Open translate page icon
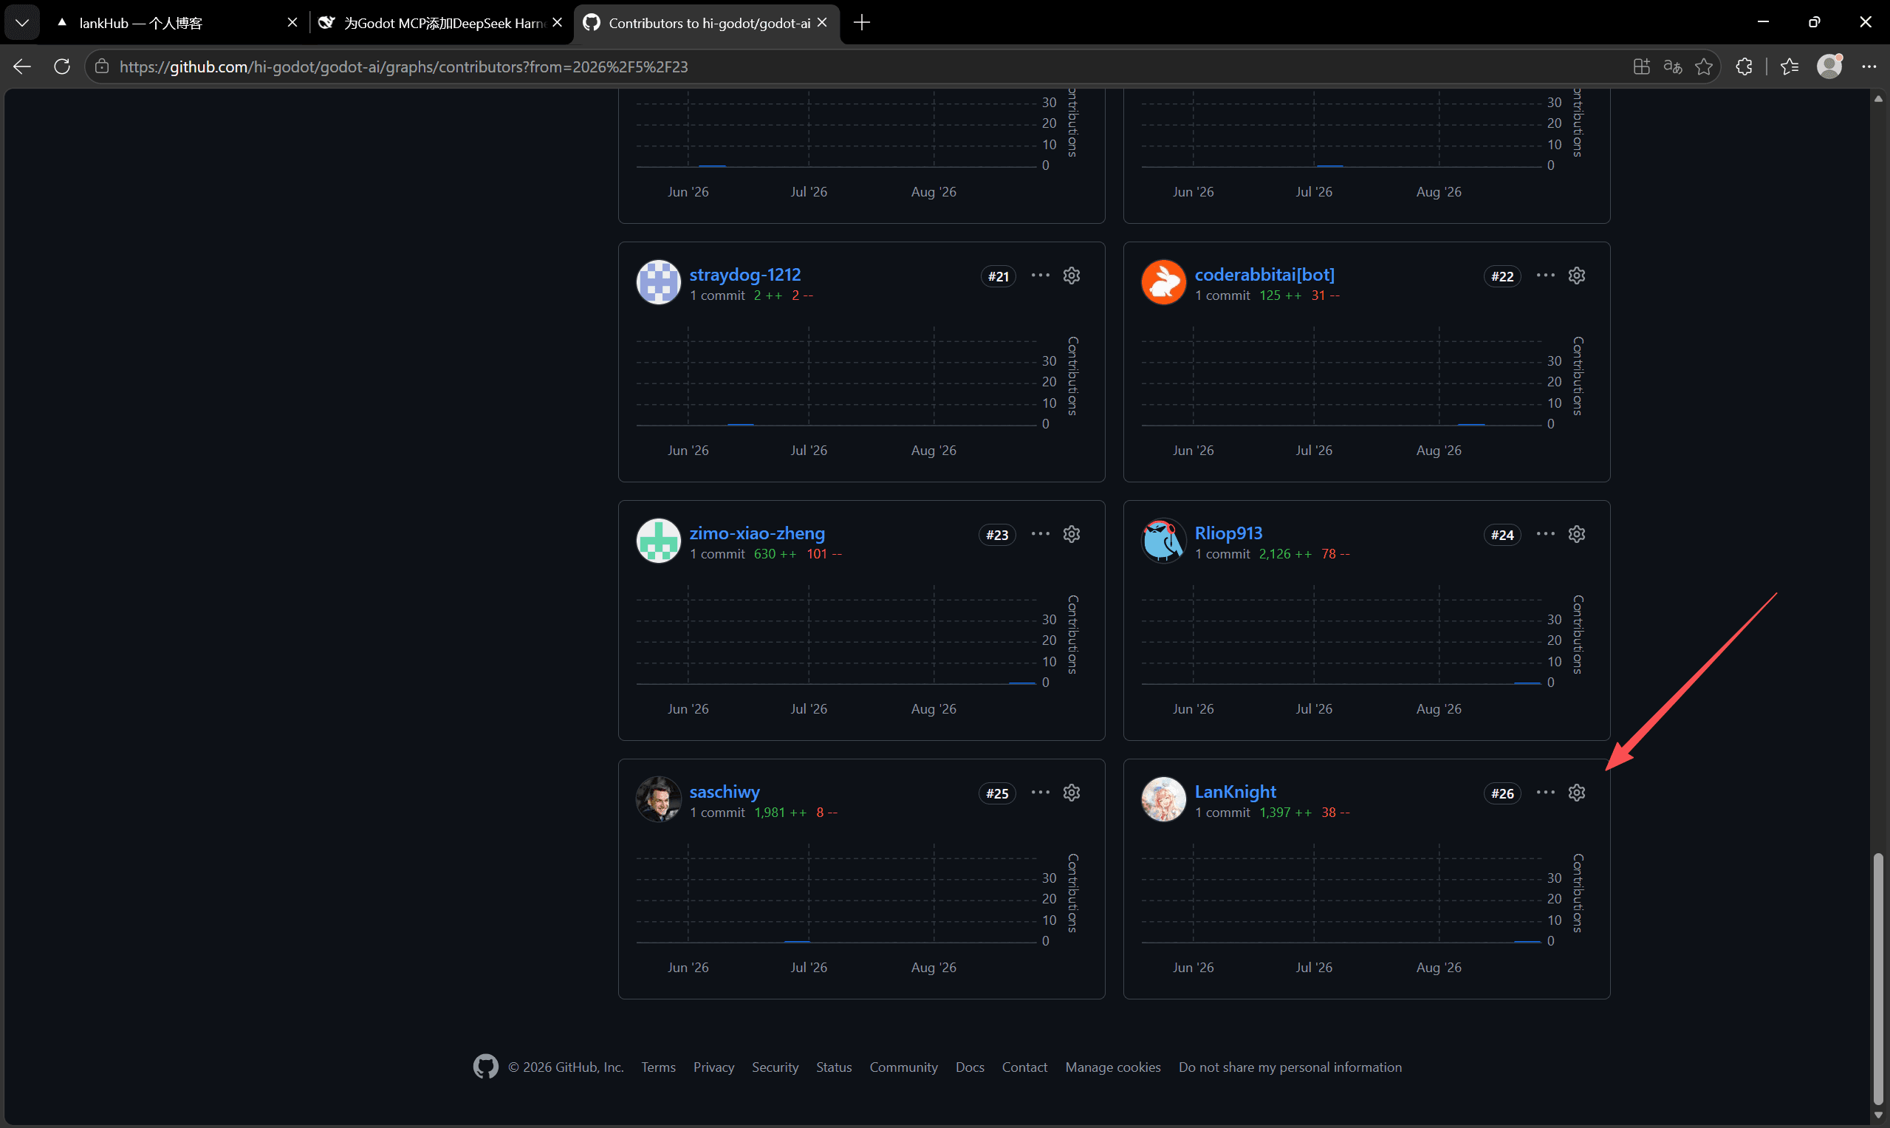The height and width of the screenshot is (1128, 1890). point(1673,67)
